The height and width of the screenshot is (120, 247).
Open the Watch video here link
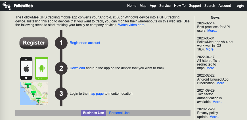131,25
